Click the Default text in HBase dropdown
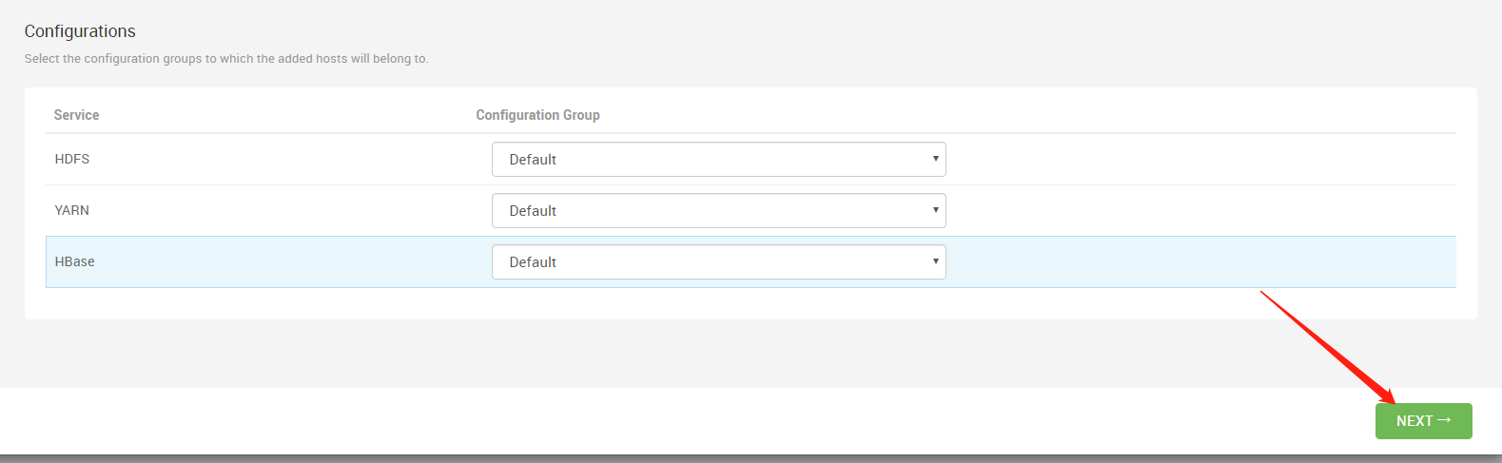The image size is (1502, 463). [x=533, y=262]
